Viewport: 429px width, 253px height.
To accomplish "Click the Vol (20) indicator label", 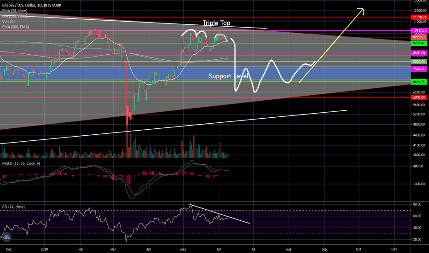I will (8, 21).
